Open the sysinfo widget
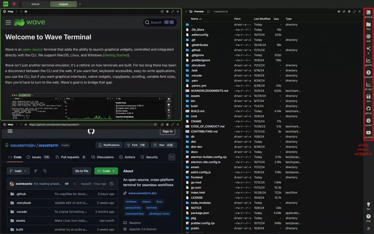The height and width of the screenshot is (234, 374). click(x=368, y=62)
